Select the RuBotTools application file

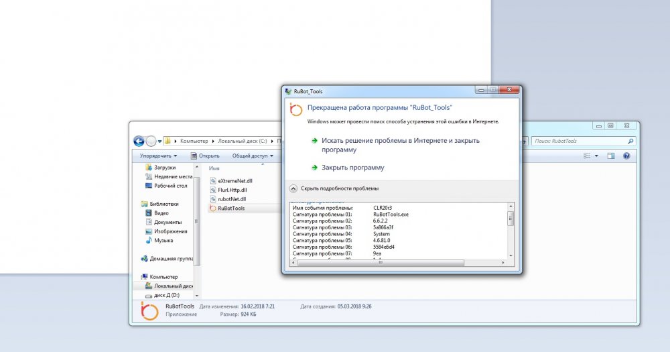[x=230, y=209]
